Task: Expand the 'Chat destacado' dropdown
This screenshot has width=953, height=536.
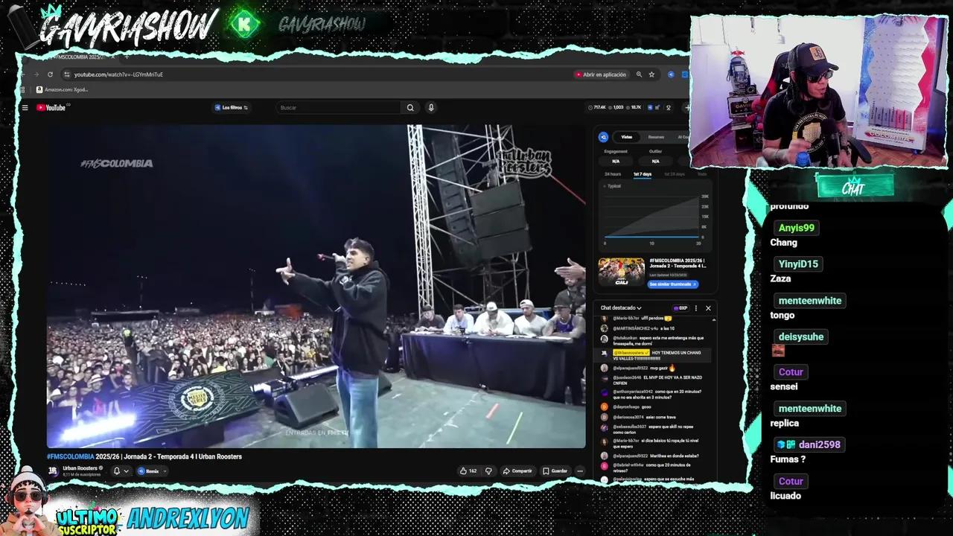Action: coord(621,308)
